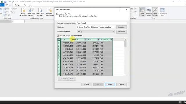Uncheck the X column checkbox

click(x=62, y=40)
